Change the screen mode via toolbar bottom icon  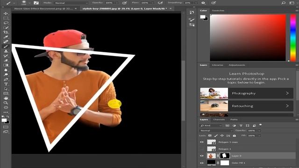(6, 132)
